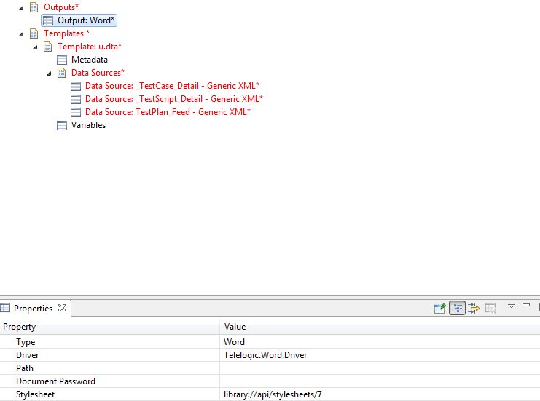Screen dimensions: 540x401
Task: Click the _TestScript_Detail data source icon
Action: 76,99
